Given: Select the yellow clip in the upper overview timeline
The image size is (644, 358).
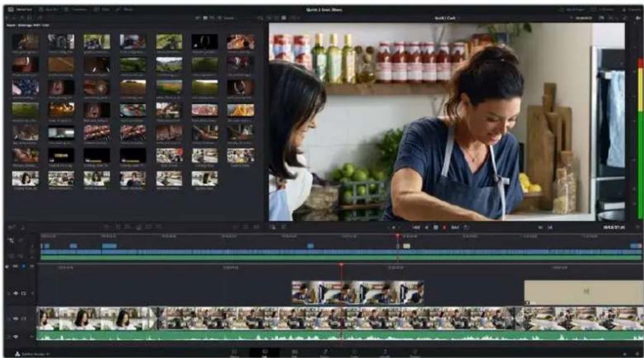Looking at the screenshot, I should (407, 246).
